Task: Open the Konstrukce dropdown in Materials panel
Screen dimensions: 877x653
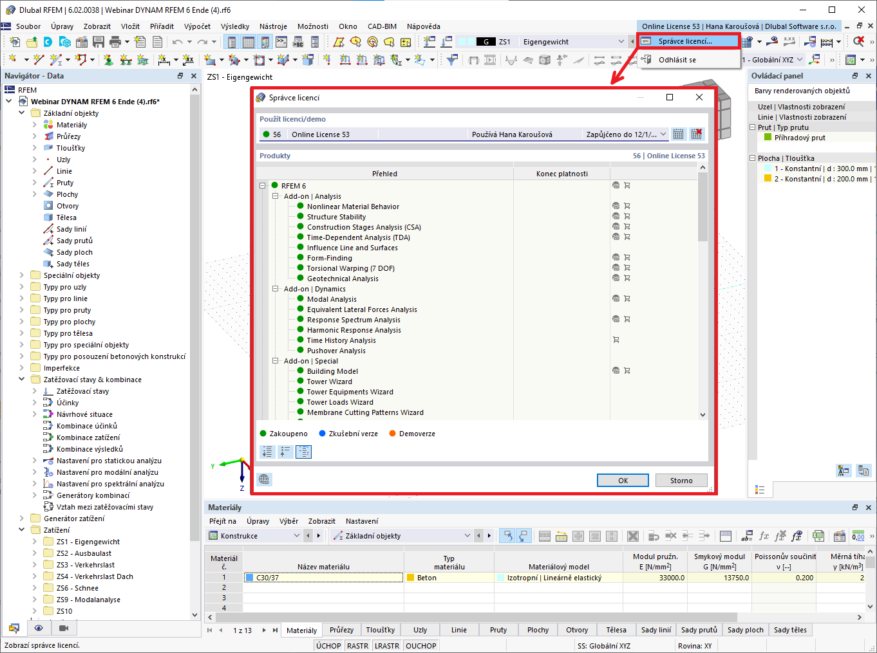Action: [x=254, y=536]
